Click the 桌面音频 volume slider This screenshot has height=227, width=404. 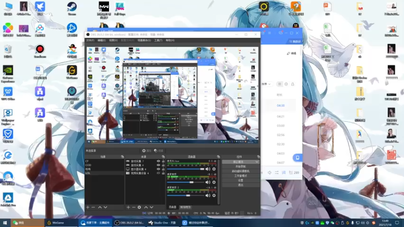pos(185,182)
